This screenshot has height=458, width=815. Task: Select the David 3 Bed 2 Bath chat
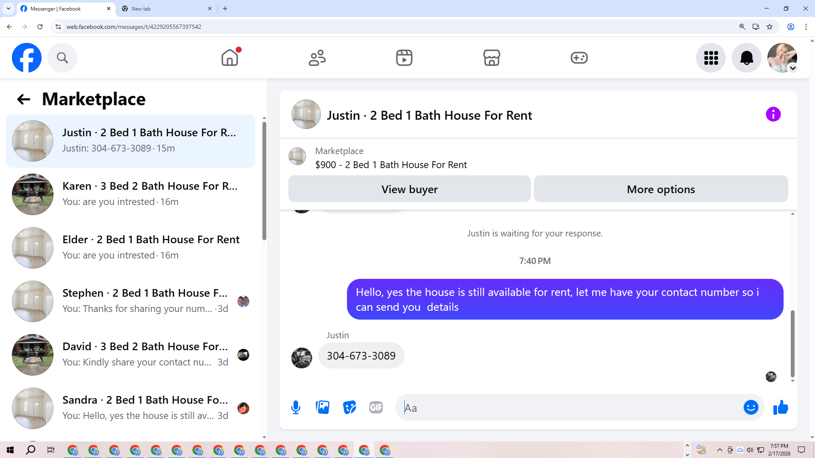click(130, 355)
